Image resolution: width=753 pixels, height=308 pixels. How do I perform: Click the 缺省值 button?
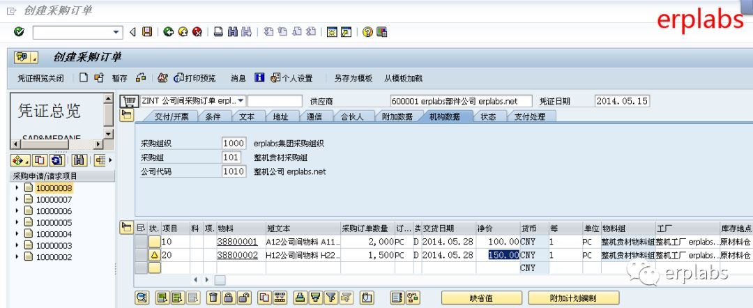[x=481, y=298]
